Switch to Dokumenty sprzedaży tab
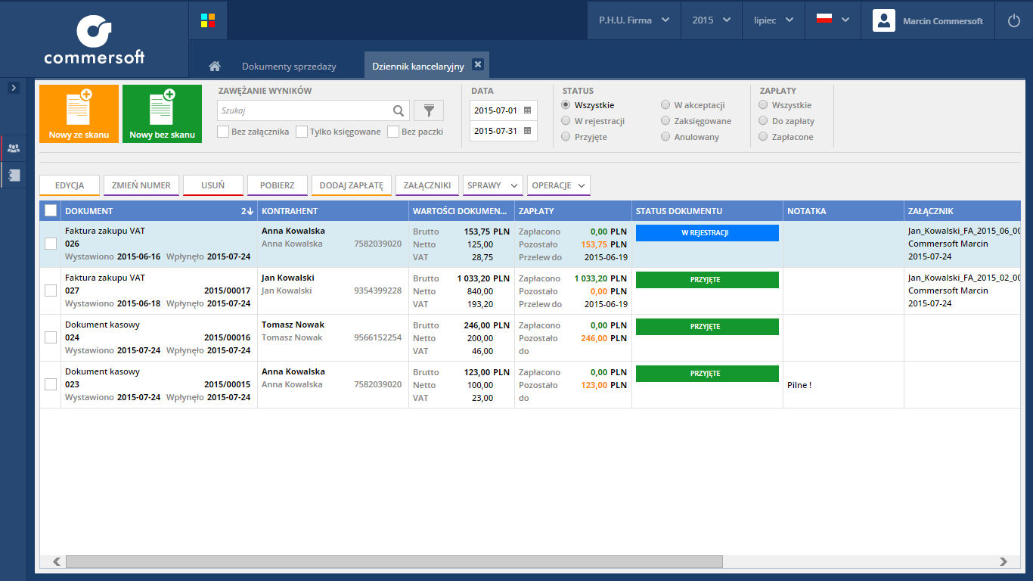This screenshot has height=581, width=1033. [x=289, y=67]
